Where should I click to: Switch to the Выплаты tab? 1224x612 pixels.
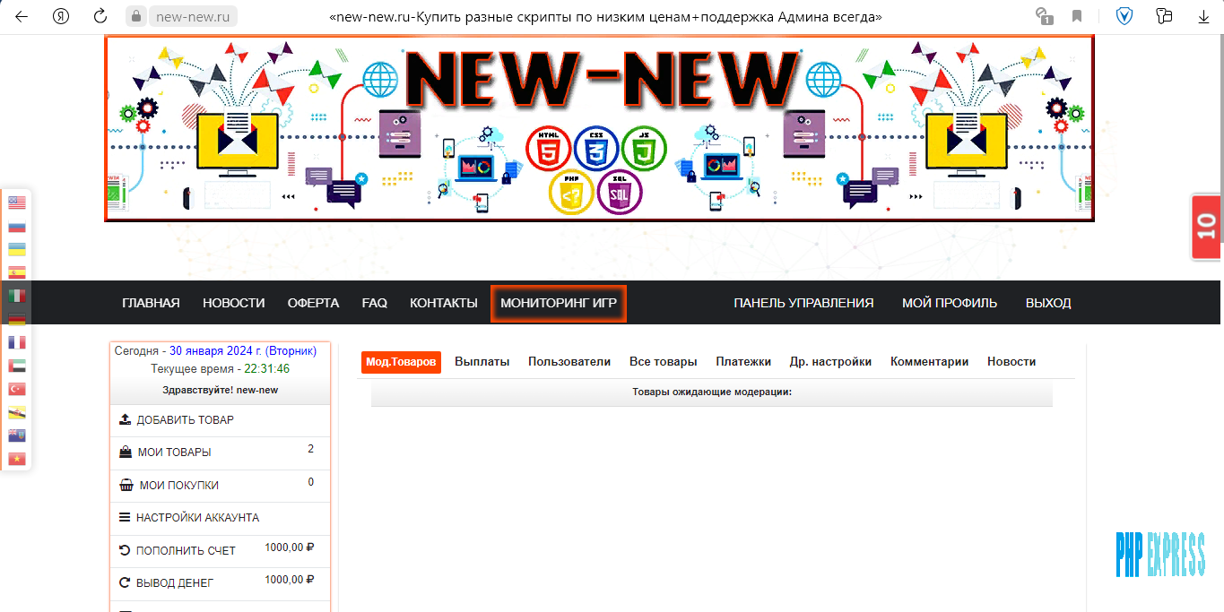point(482,362)
